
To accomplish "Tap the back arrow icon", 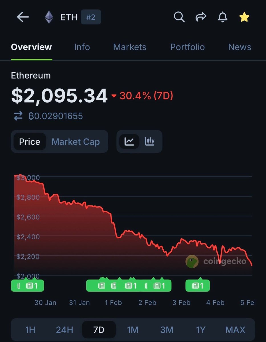I will (23, 17).
